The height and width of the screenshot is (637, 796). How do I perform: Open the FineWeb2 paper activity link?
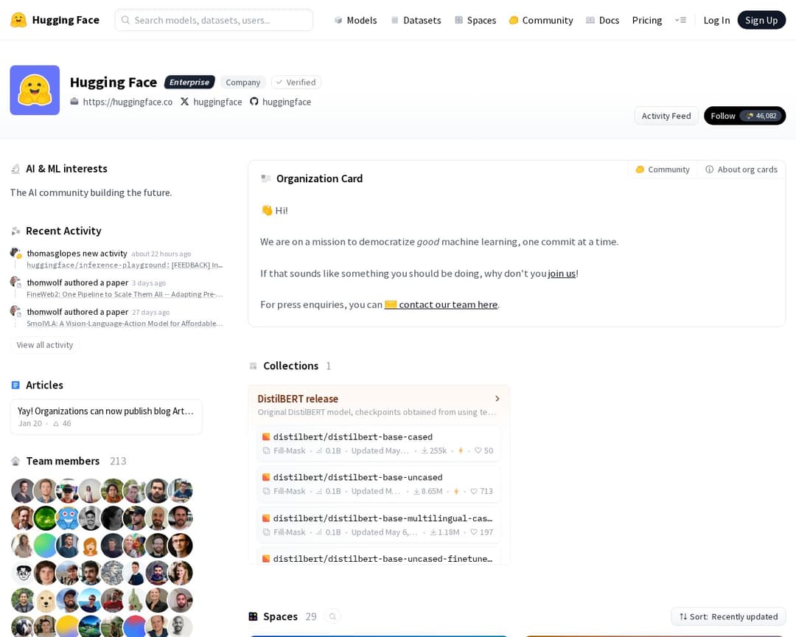pos(125,294)
